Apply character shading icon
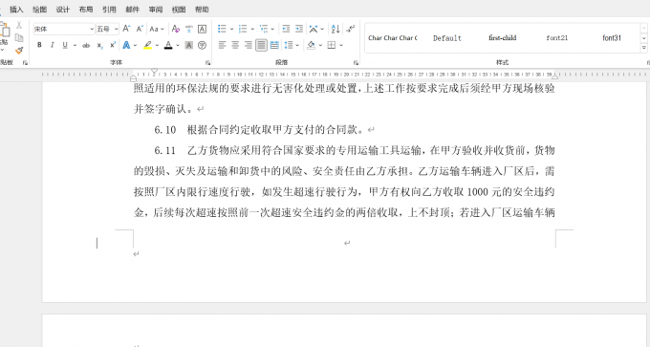Image resolution: width=650 pixels, height=347 pixels. tap(188, 45)
